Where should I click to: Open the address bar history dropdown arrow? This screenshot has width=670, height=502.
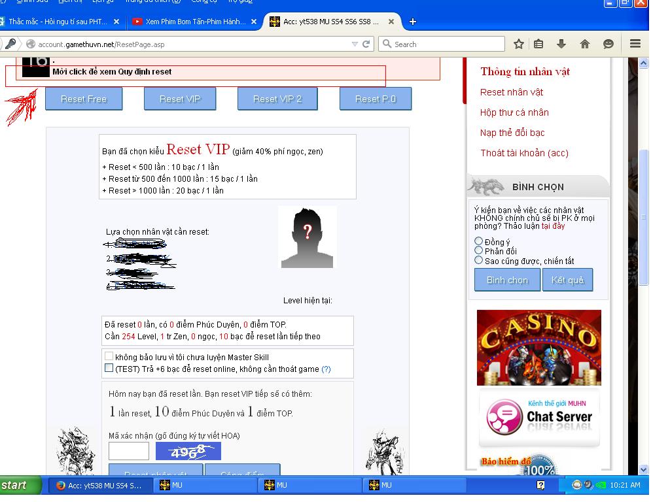coord(355,44)
